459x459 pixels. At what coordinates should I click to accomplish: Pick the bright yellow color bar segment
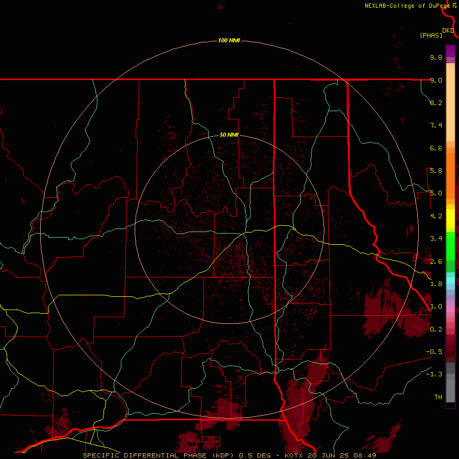click(450, 218)
